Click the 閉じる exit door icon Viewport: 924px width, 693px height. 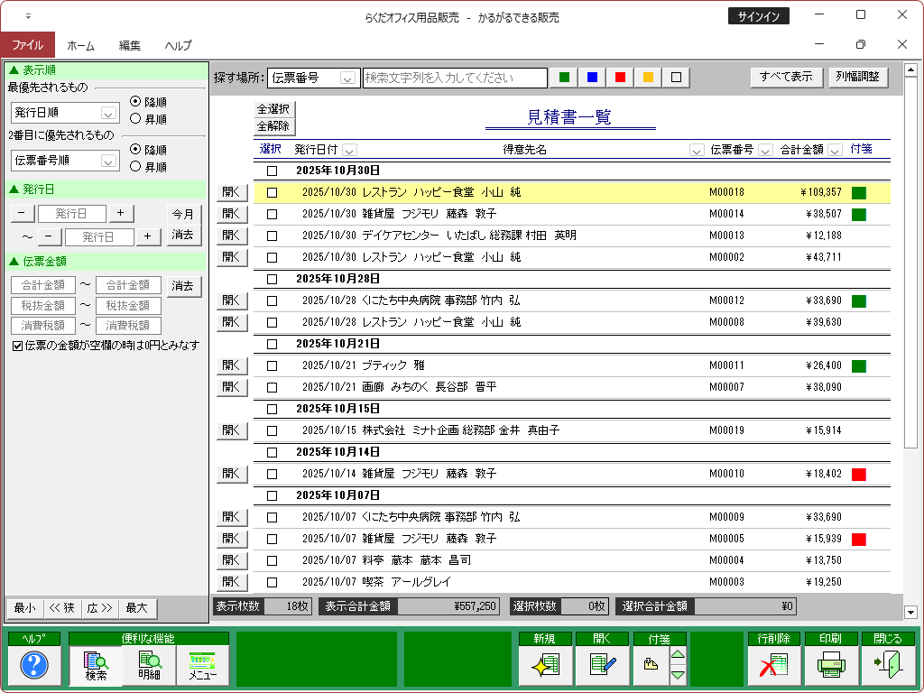click(887, 666)
